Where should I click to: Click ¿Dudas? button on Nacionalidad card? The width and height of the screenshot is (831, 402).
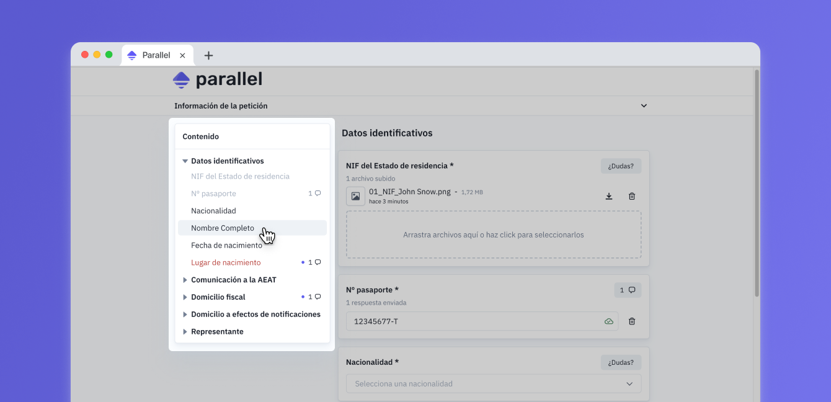tap(621, 362)
